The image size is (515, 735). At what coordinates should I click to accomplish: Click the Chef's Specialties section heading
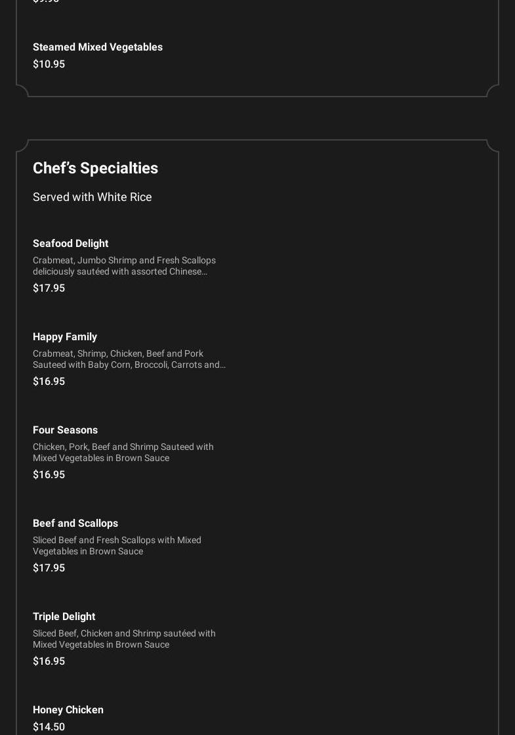click(95, 168)
